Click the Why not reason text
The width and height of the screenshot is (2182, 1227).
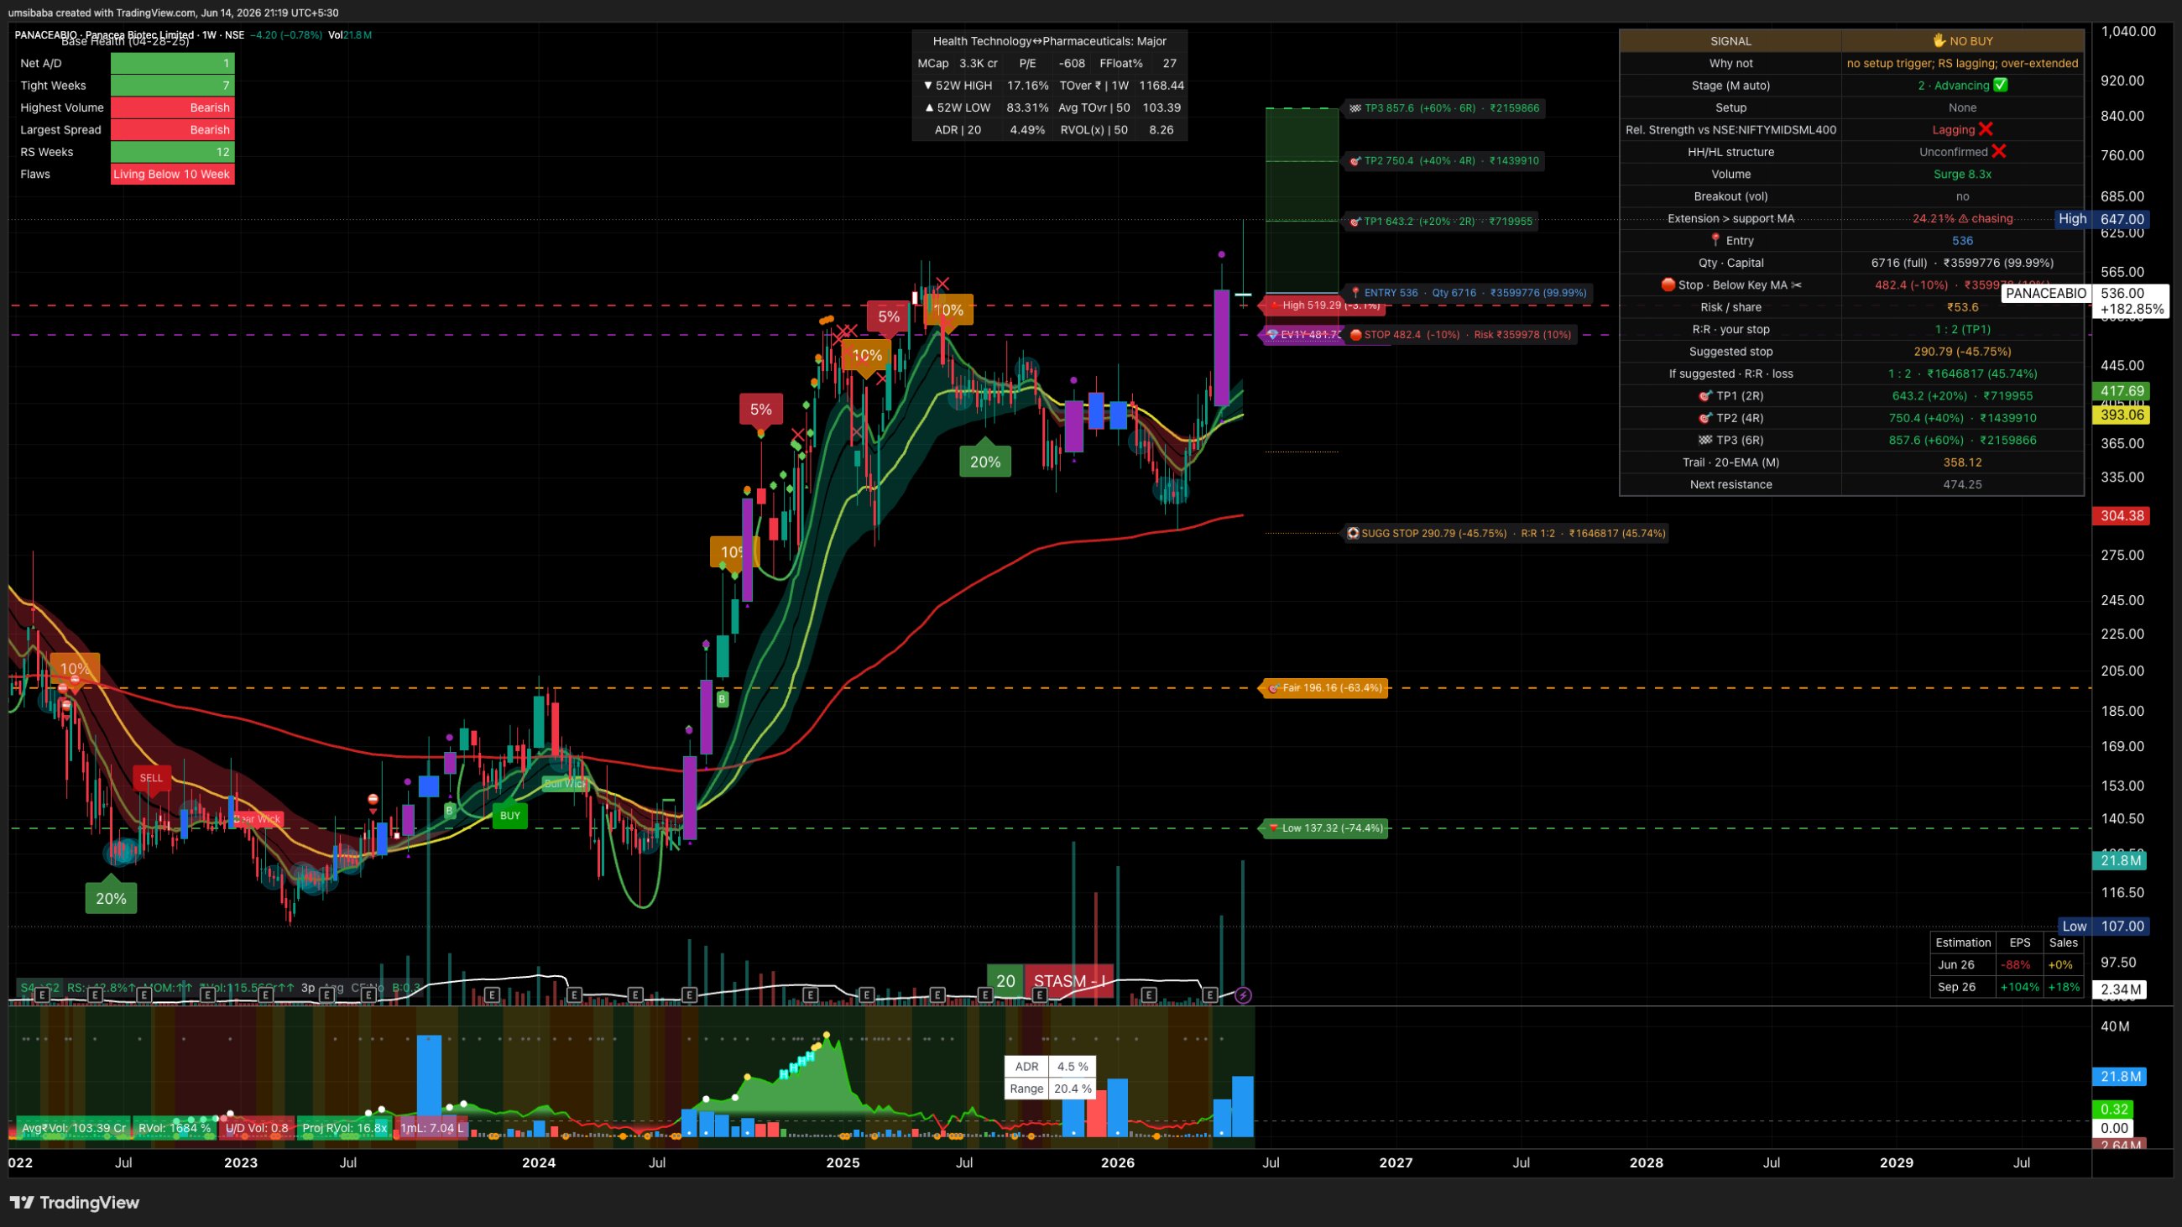pyautogui.click(x=1962, y=64)
